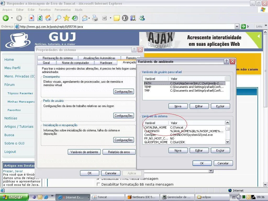Click the Meu Perfil sidebar link
This screenshot has width=268, height=201.
click(x=12, y=68)
